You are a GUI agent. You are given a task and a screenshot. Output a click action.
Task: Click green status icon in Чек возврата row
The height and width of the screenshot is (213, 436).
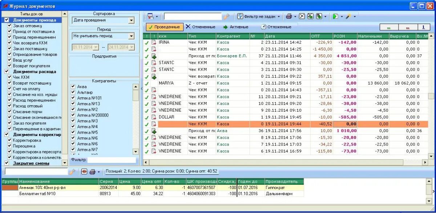[x=154, y=77]
